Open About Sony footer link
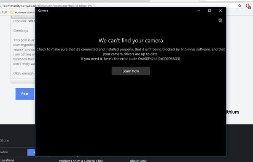This screenshot has width=253, height=162. 138,161
